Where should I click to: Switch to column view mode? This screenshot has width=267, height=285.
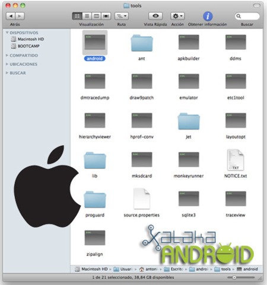tap(96, 16)
